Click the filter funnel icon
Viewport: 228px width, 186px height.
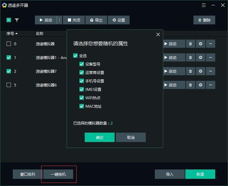[x=17, y=20]
